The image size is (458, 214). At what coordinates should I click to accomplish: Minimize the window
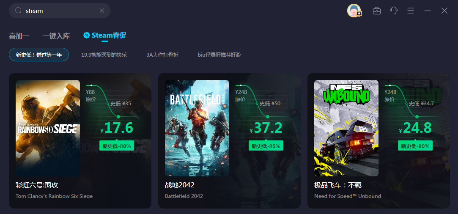click(x=428, y=11)
